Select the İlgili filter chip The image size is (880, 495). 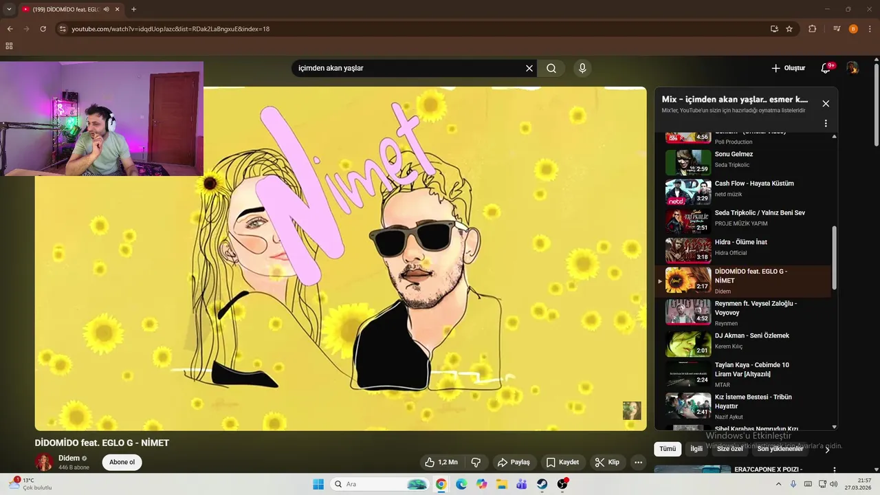tap(696, 449)
